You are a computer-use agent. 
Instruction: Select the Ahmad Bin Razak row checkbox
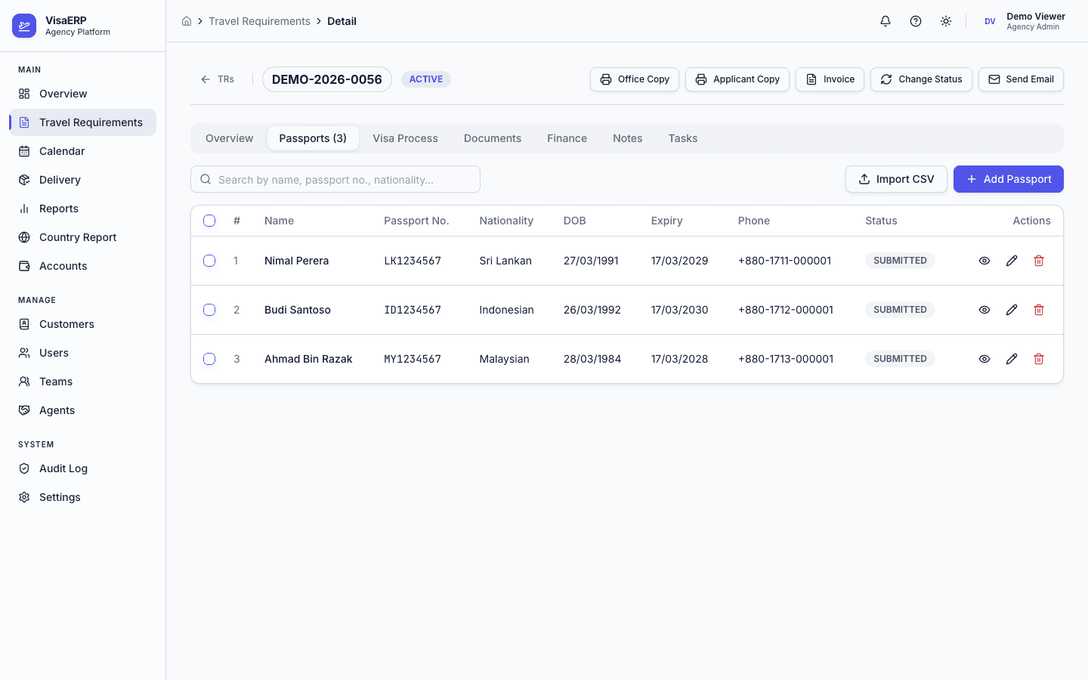209,359
